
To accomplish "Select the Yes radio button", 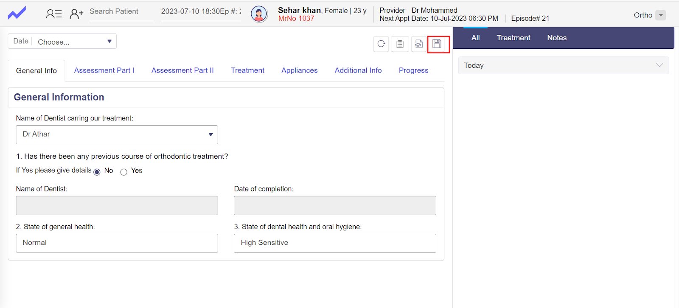I will pyautogui.click(x=123, y=172).
